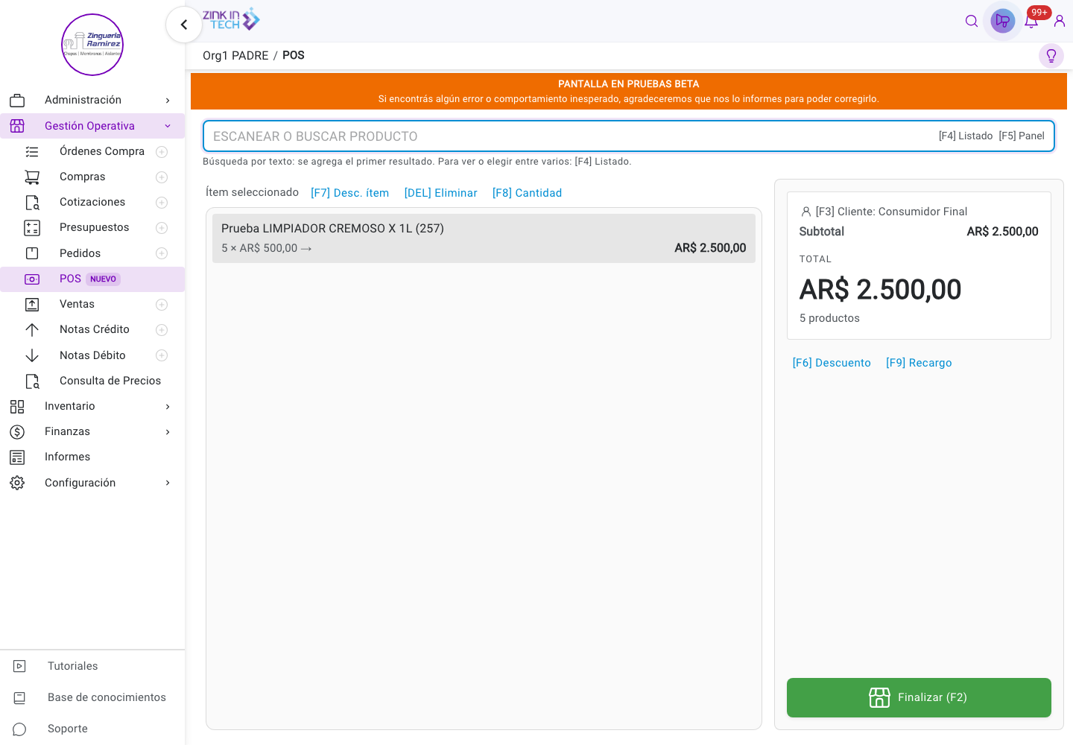Collapse the Gestión Operativa chevron
This screenshot has width=1073, height=745.
coord(168,126)
